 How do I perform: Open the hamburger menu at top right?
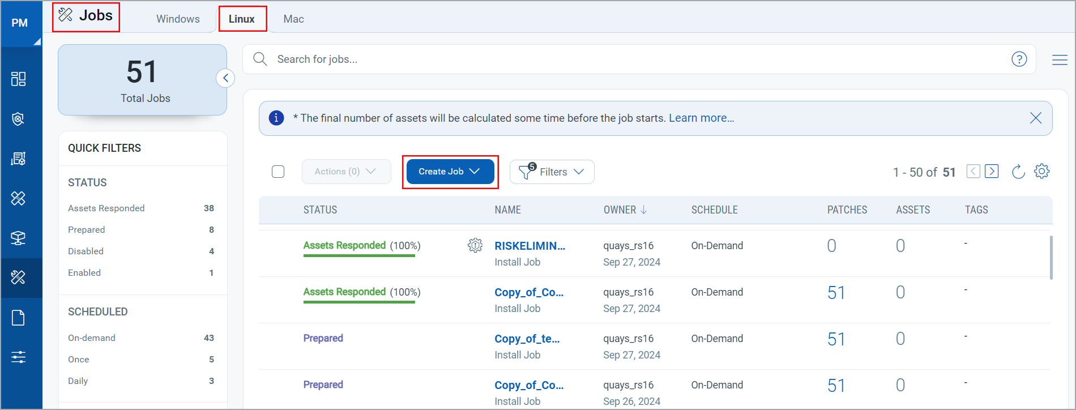[1060, 59]
